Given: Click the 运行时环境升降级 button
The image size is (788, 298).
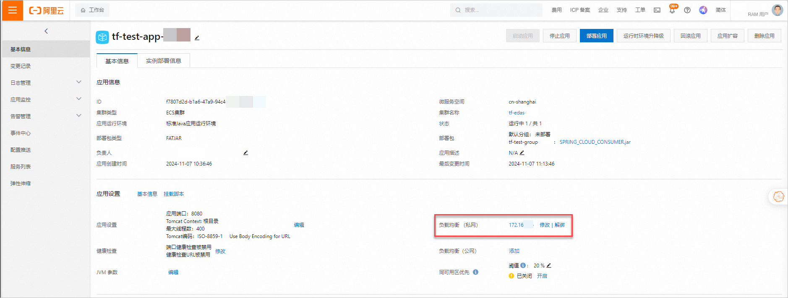Looking at the screenshot, I should pos(644,36).
